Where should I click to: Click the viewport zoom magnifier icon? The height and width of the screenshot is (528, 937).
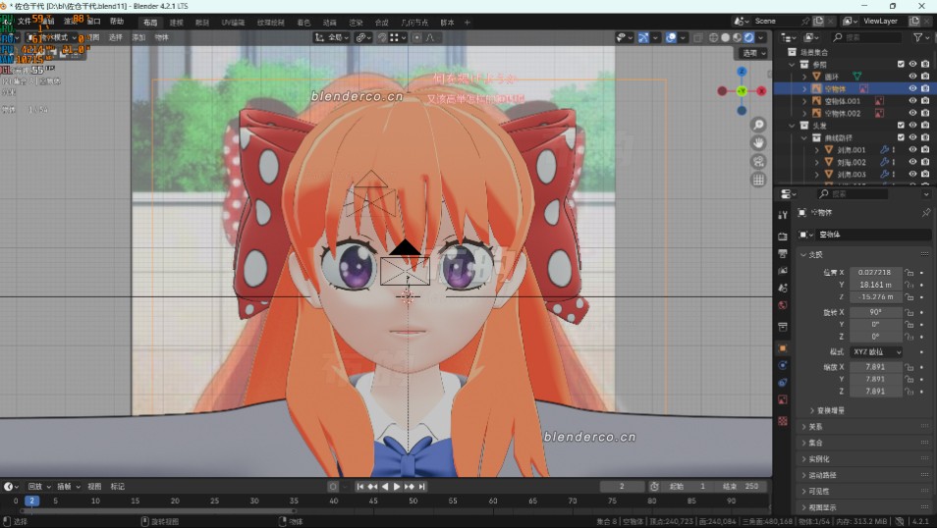pyautogui.click(x=758, y=125)
